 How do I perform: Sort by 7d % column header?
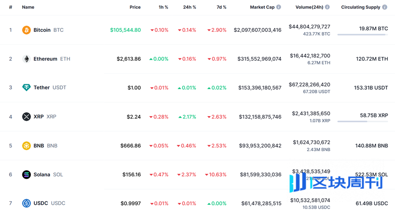coord(222,7)
